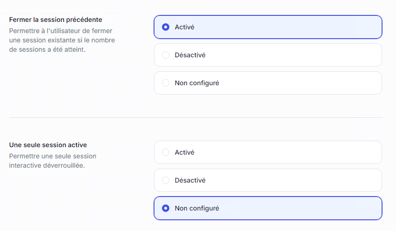Select Non configuré radio for Une seule session active
This screenshot has height=231, width=396.
pyautogui.click(x=165, y=208)
